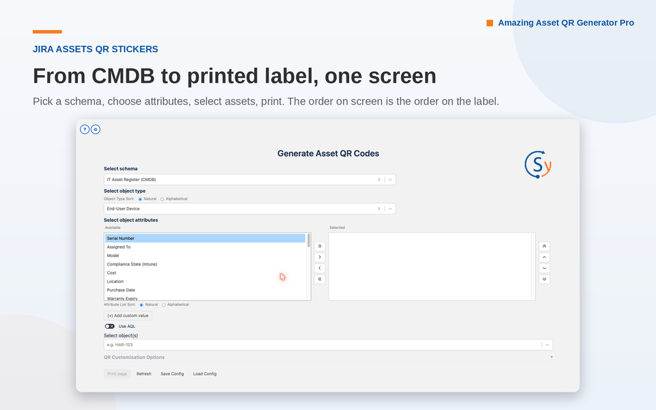Viewport: 656px width, 410px height.
Task: Select Warranty Expiry attribute
Action: (x=206, y=298)
